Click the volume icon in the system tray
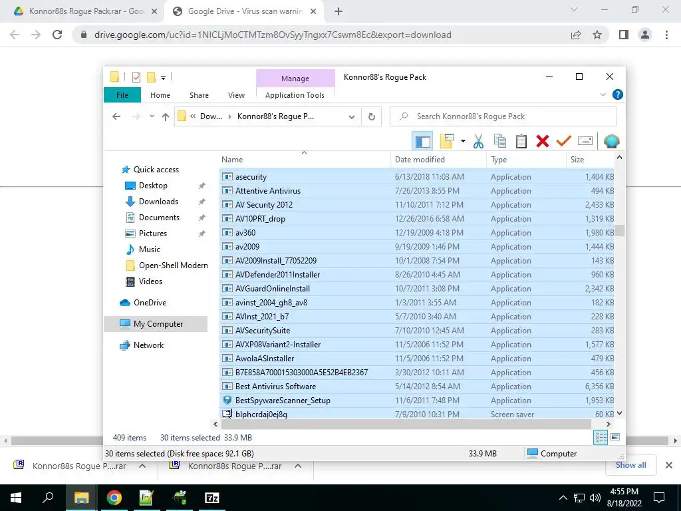 point(595,498)
